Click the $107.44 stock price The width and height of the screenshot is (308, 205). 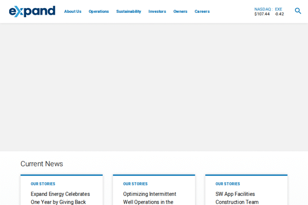(262, 14)
